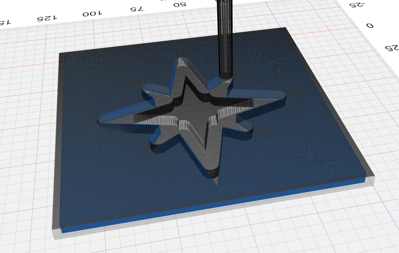Image resolution: width=399 pixels, height=253 pixels.
Task: Click the mirrored axis label -25
Action: tap(357, 5)
